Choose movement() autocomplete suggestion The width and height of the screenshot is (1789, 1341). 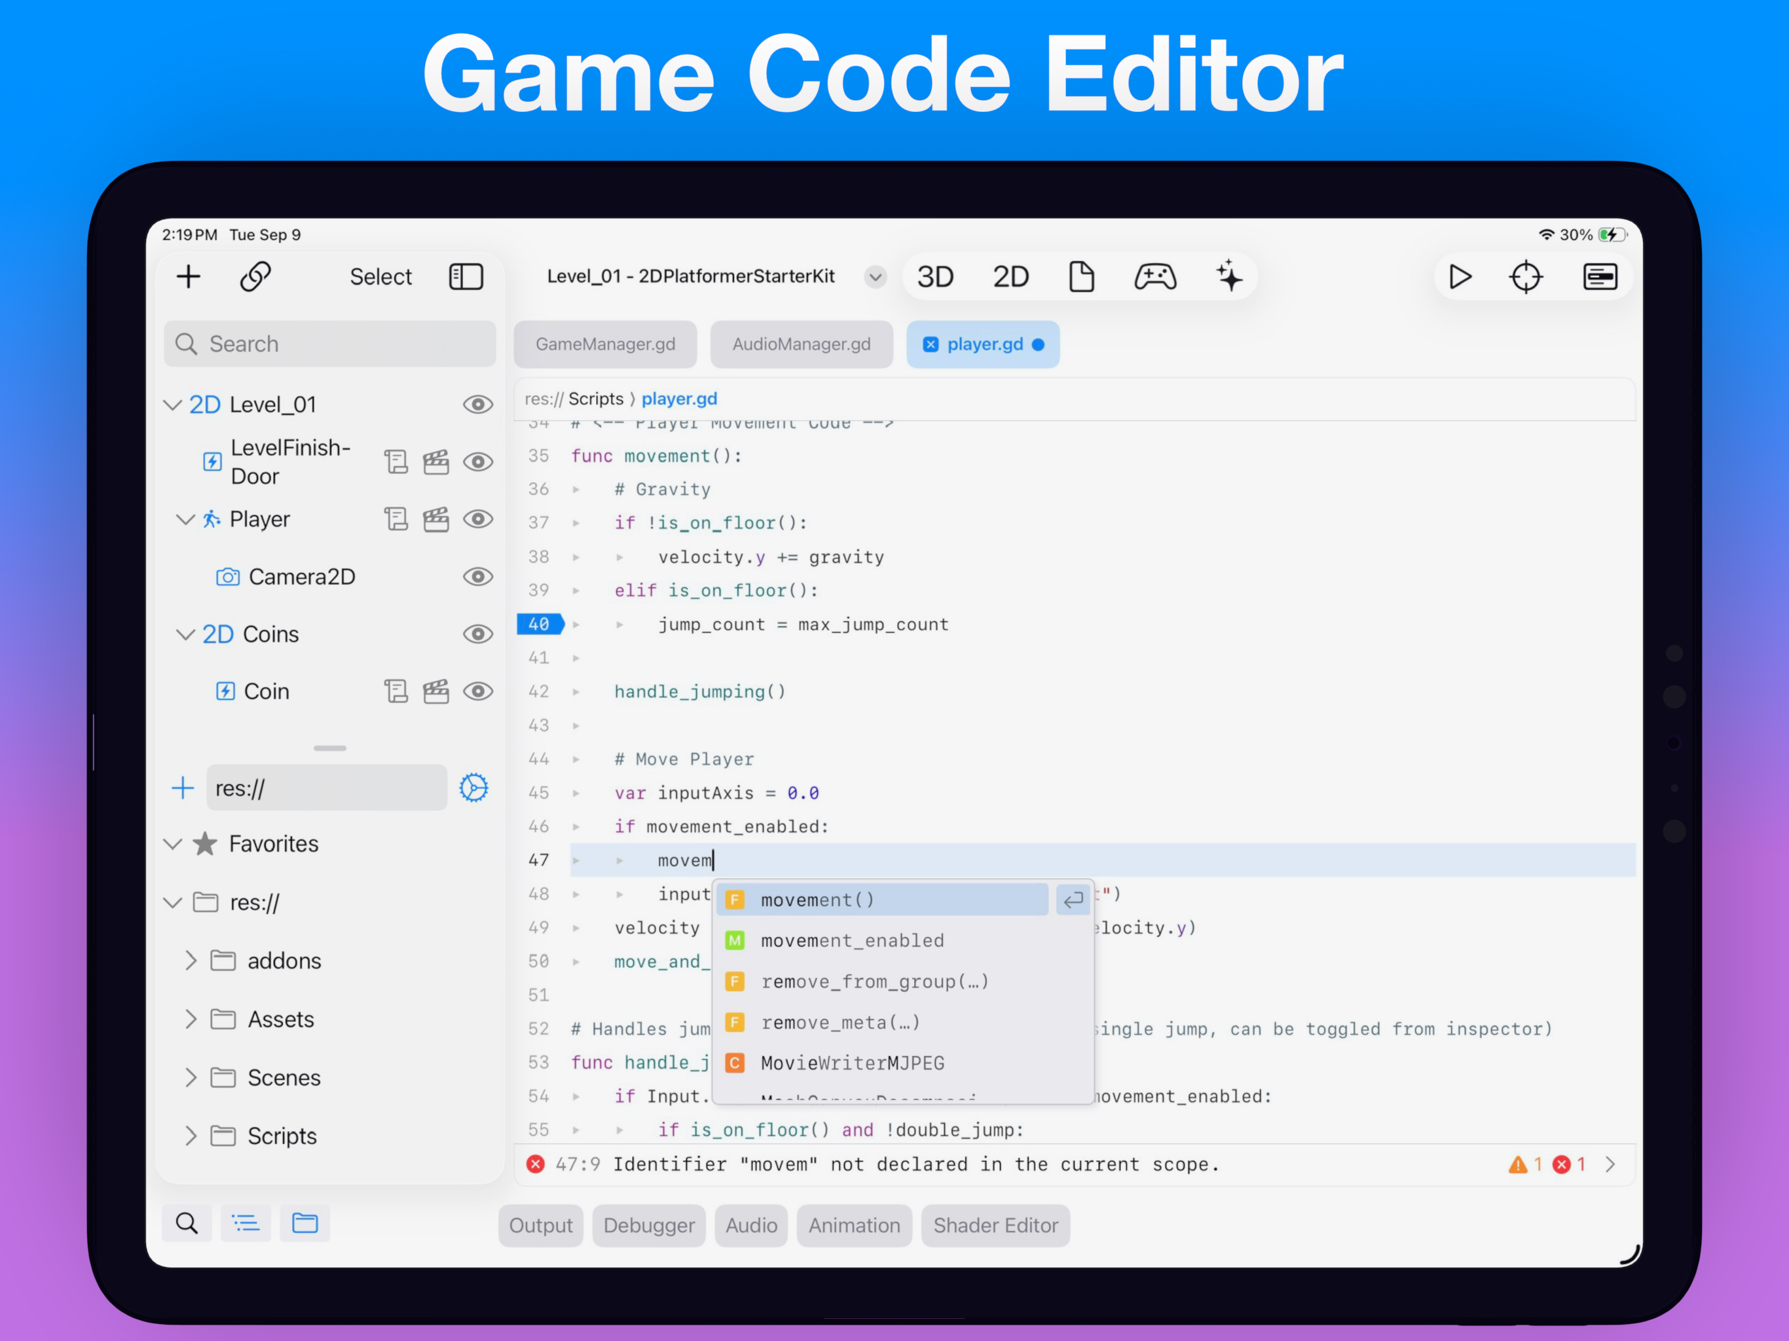[882, 900]
